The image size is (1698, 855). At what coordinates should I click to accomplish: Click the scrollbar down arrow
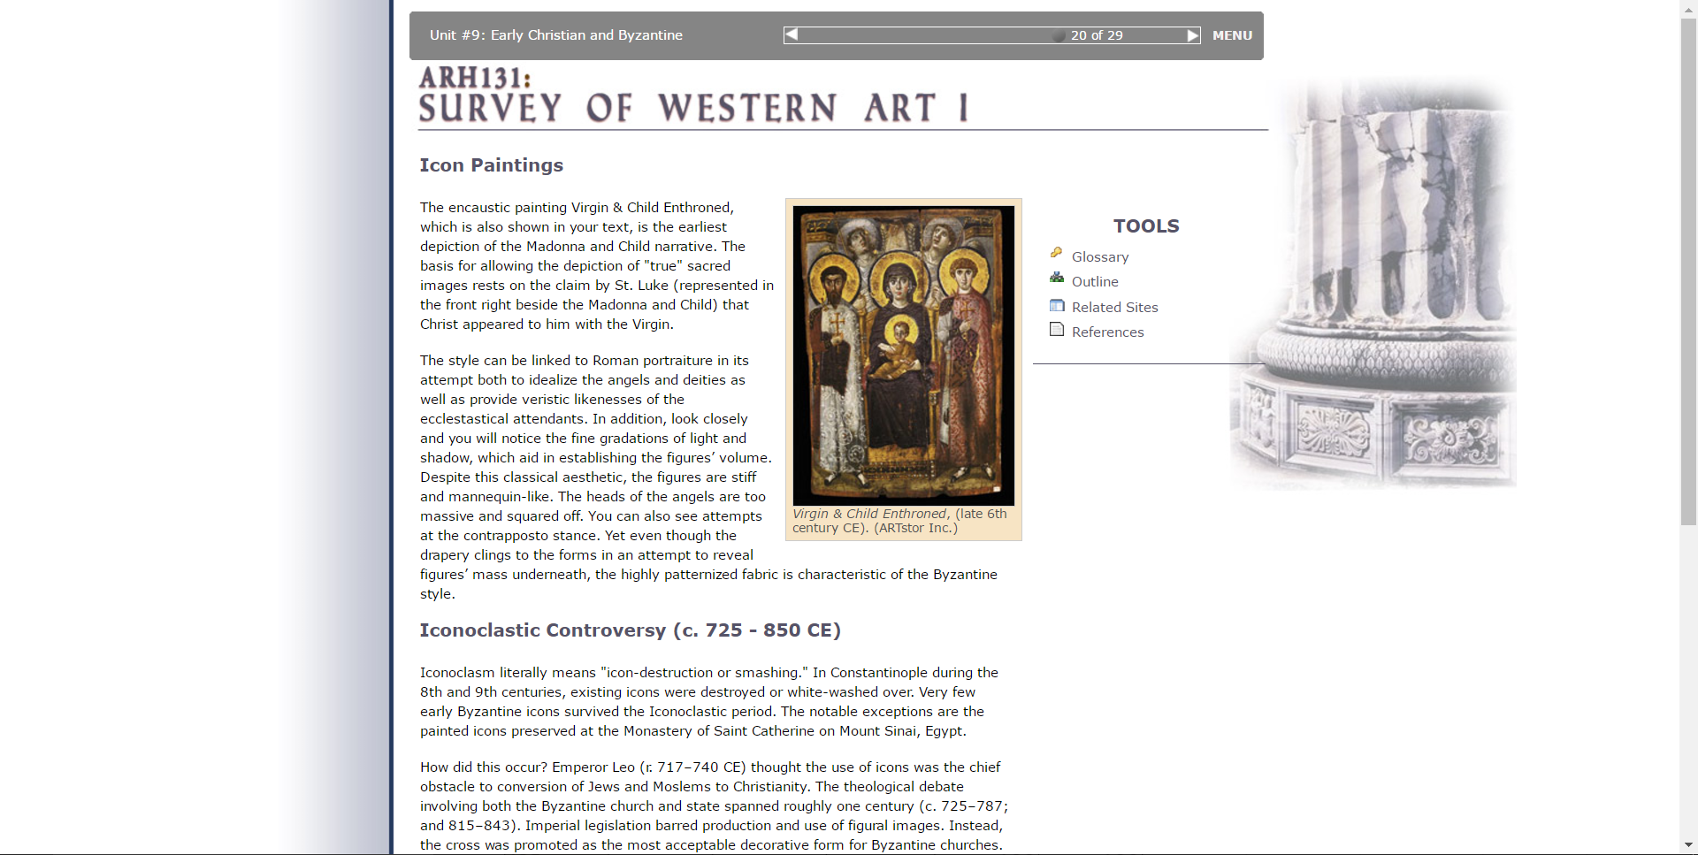coord(1688,845)
